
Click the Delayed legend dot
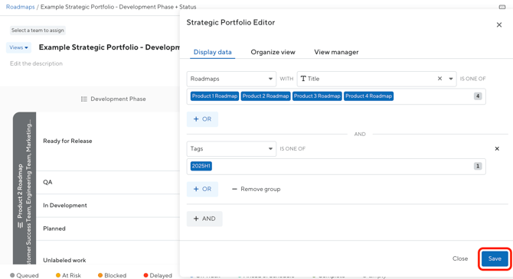(x=146, y=275)
